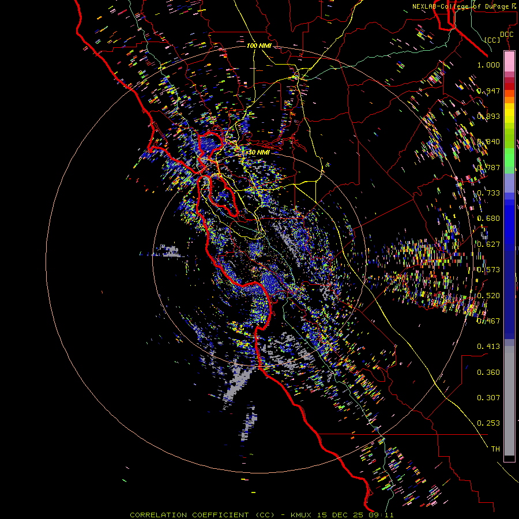Click the 50 NMI range ring label
Image resolution: width=519 pixels, height=519 pixels.
[259, 152]
